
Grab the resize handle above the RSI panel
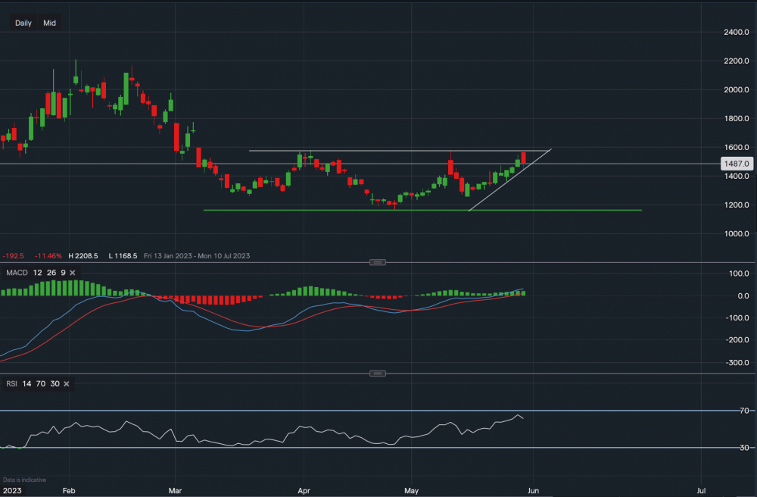(x=377, y=374)
